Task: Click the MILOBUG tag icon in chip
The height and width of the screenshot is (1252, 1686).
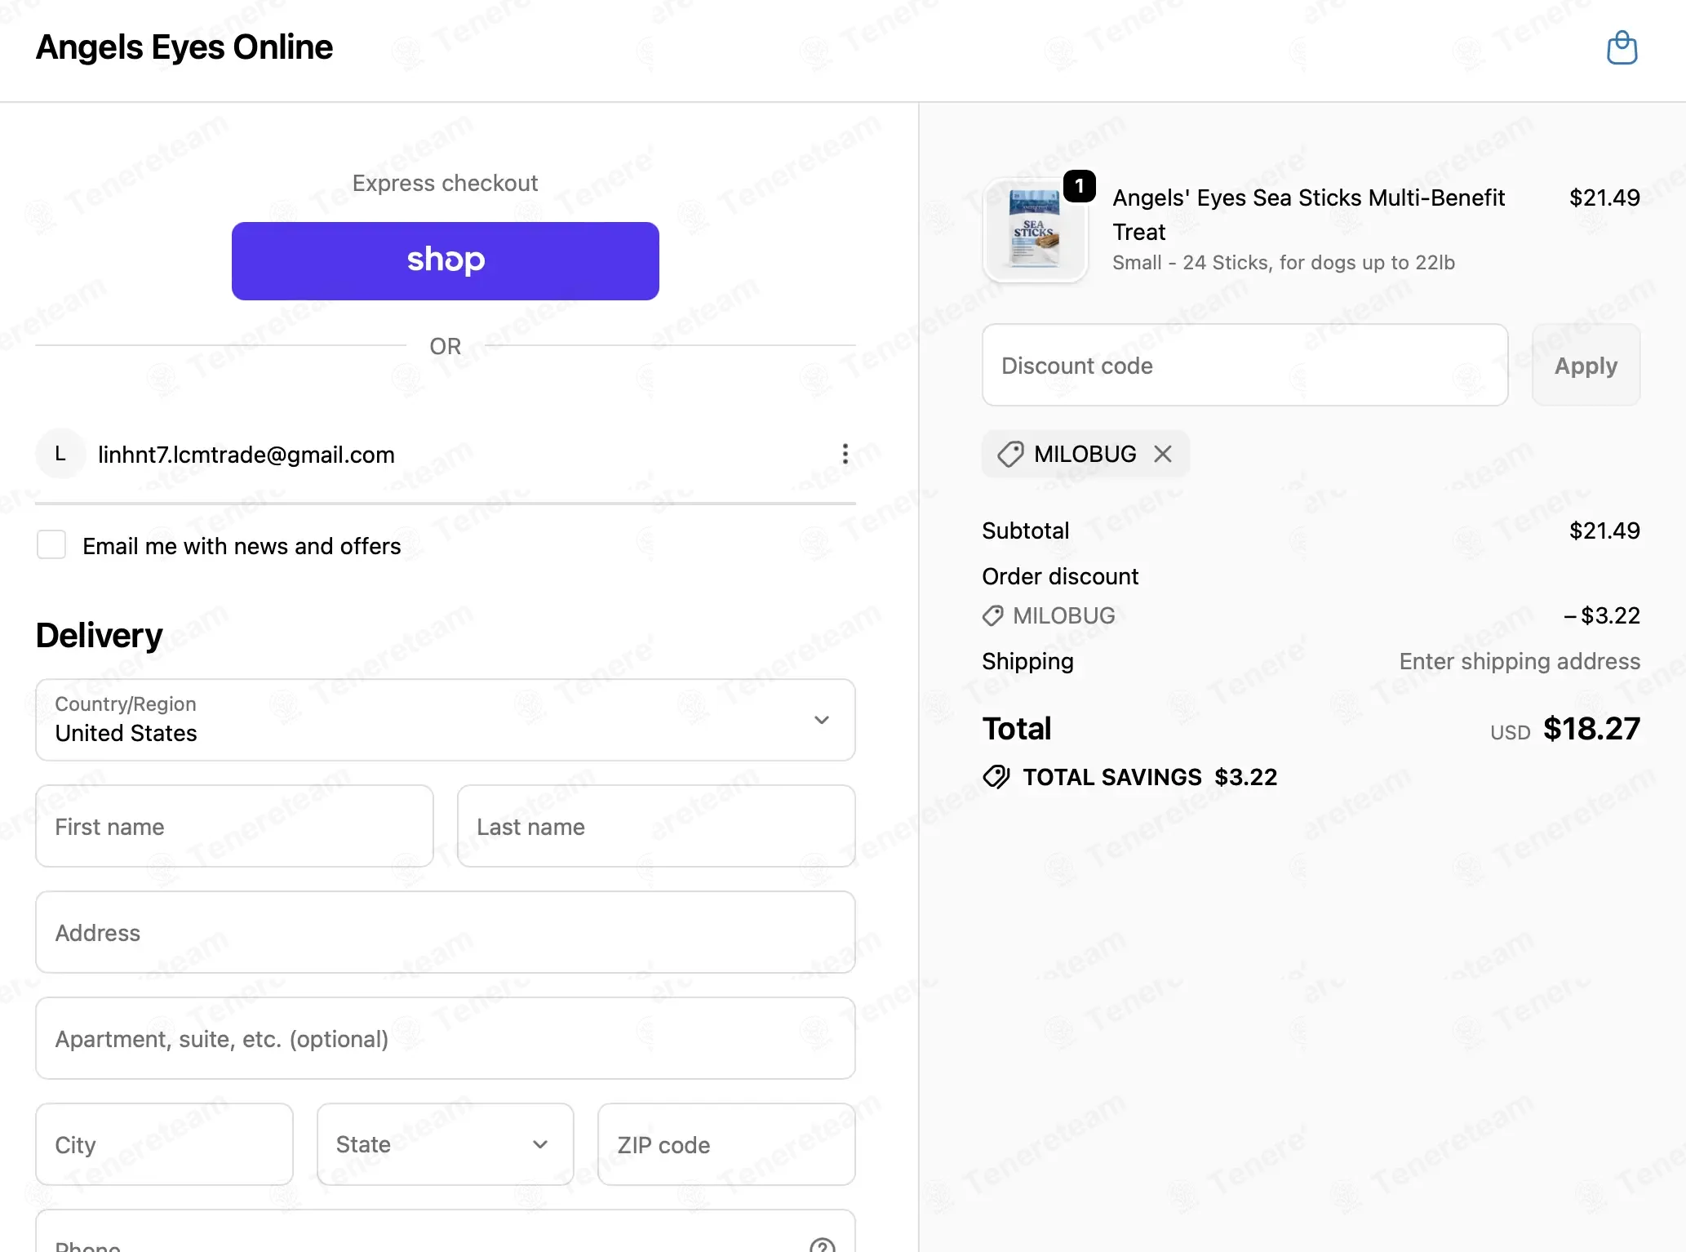Action: tap(1010, 454)
